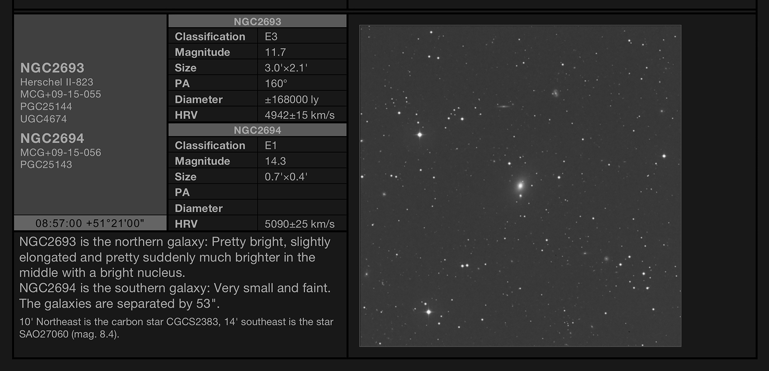Click the size value 3.0'×2.1'

tap(286, 68)
